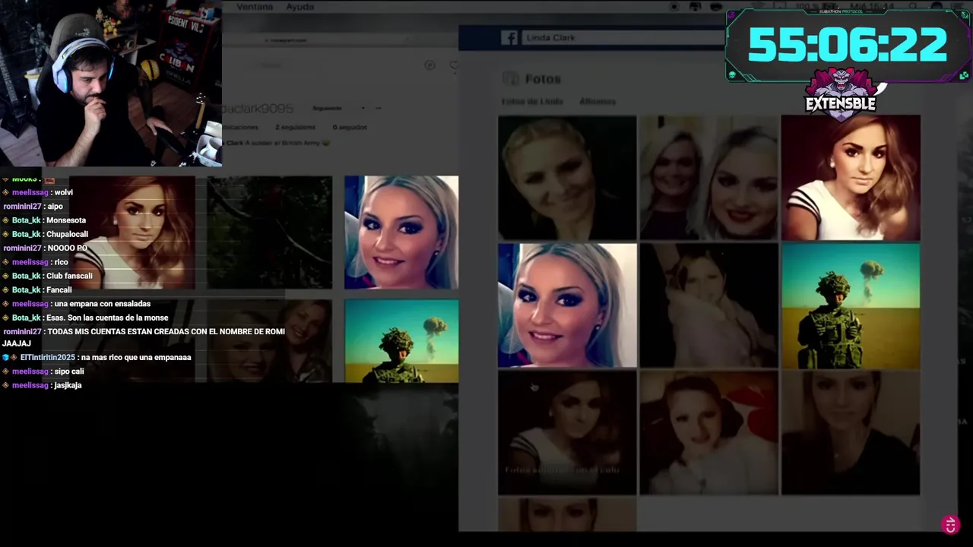Image resolution: width=973 pixels, height=547 pixels.
Task: Click the badge icon beside ElTintiritin2025
Action: (x=6, y=357)
